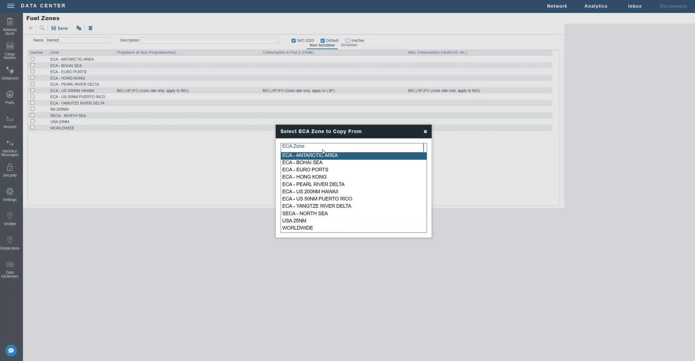695x361 pixels.
Task: Select ECA - BOHAI SEA from dropdown list
Action: pyautogui.click(x=302, y=162)
